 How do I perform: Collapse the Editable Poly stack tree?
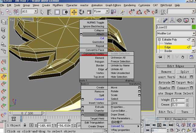(159, 40)
